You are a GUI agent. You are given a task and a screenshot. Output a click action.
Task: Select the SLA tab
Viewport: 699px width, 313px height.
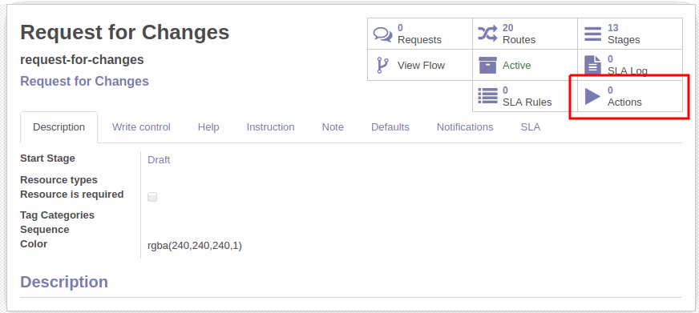click(x=531, y=127)
